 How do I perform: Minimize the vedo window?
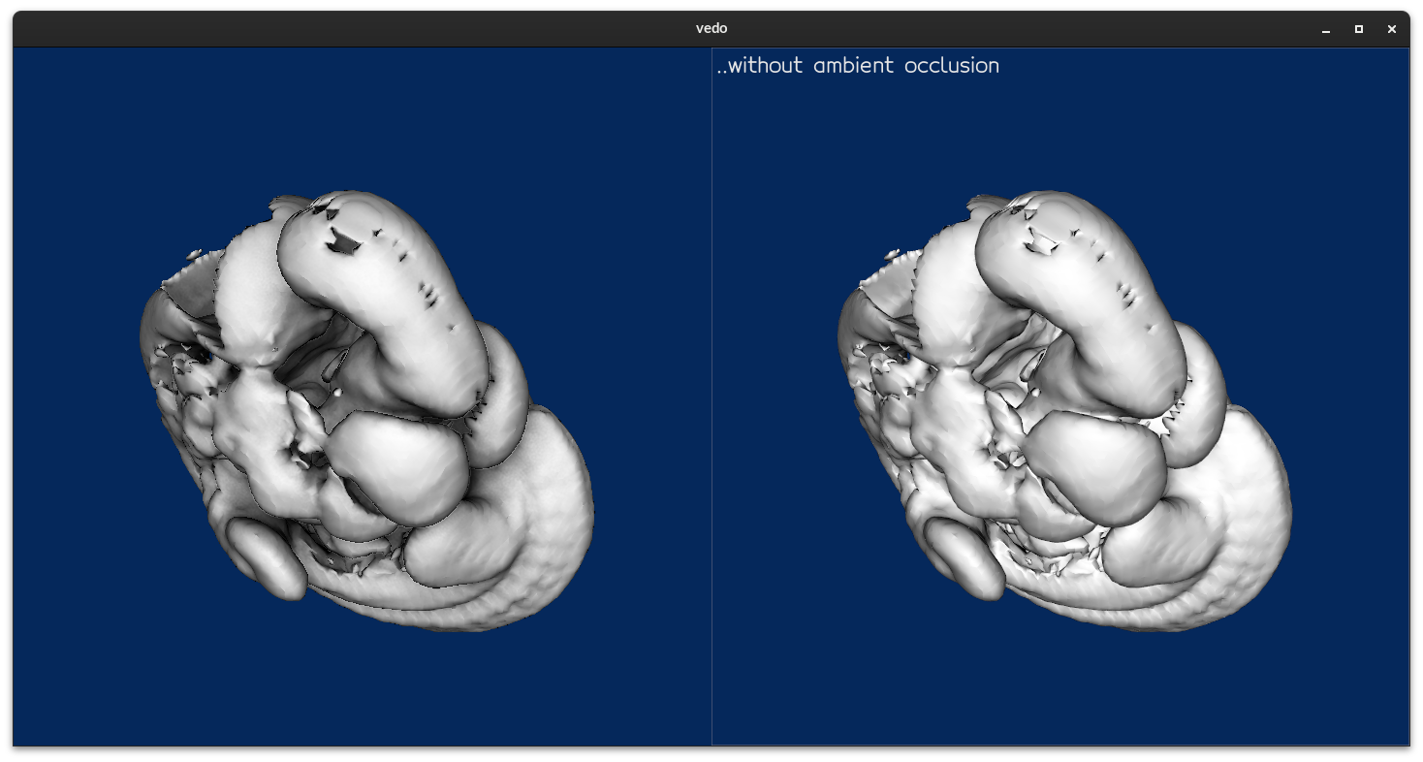[1324, 29]
